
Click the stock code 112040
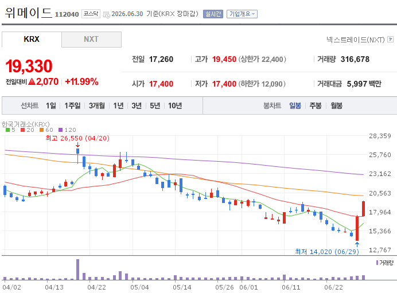tap(67, 14)
